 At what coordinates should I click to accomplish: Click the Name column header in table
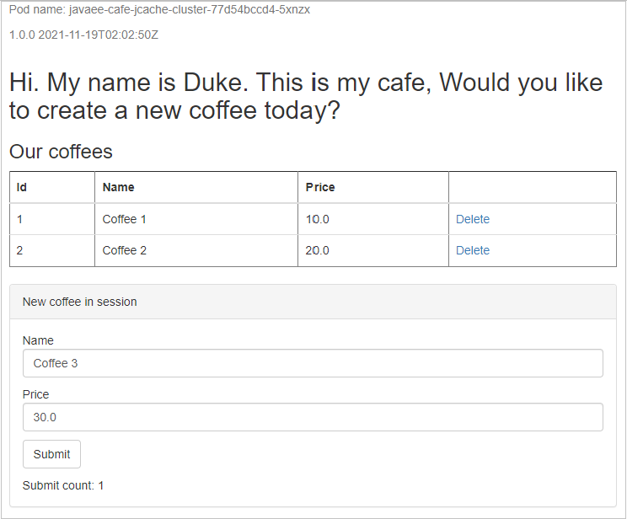click(x=118, y=187)
